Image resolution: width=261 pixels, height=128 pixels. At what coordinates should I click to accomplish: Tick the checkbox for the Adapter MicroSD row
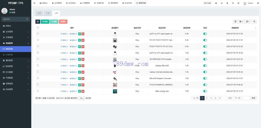38,65
